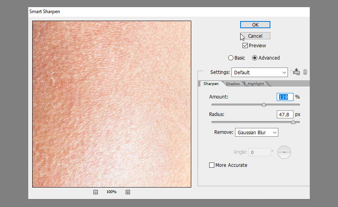The height and width of the screenshot is (207, 338).
Task: Toggle the Preview checkbox
Action: click(x=245, y=45)
